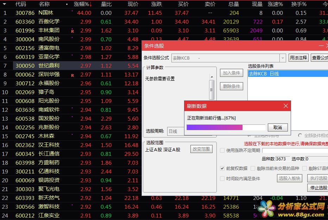Click the 改变范围 button
Viewport: 328px width, 220px height.
pyautogui.click(x=201, y=149)
